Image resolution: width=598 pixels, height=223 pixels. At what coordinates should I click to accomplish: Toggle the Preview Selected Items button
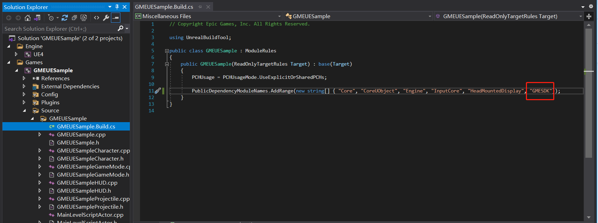pos(115,18)
